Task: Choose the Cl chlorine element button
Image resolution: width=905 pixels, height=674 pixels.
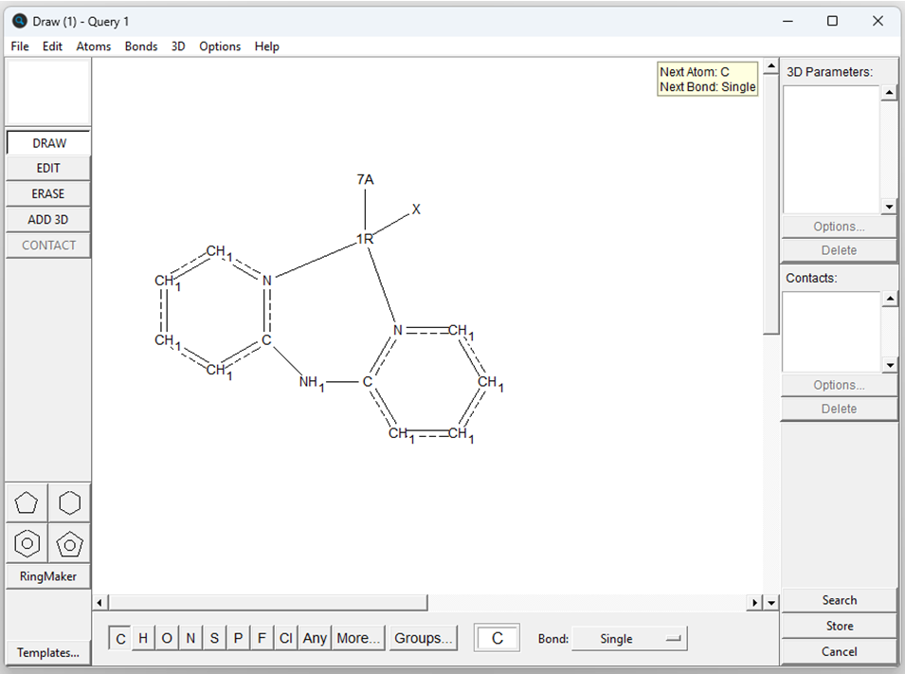Action: (x=285, y=639)
